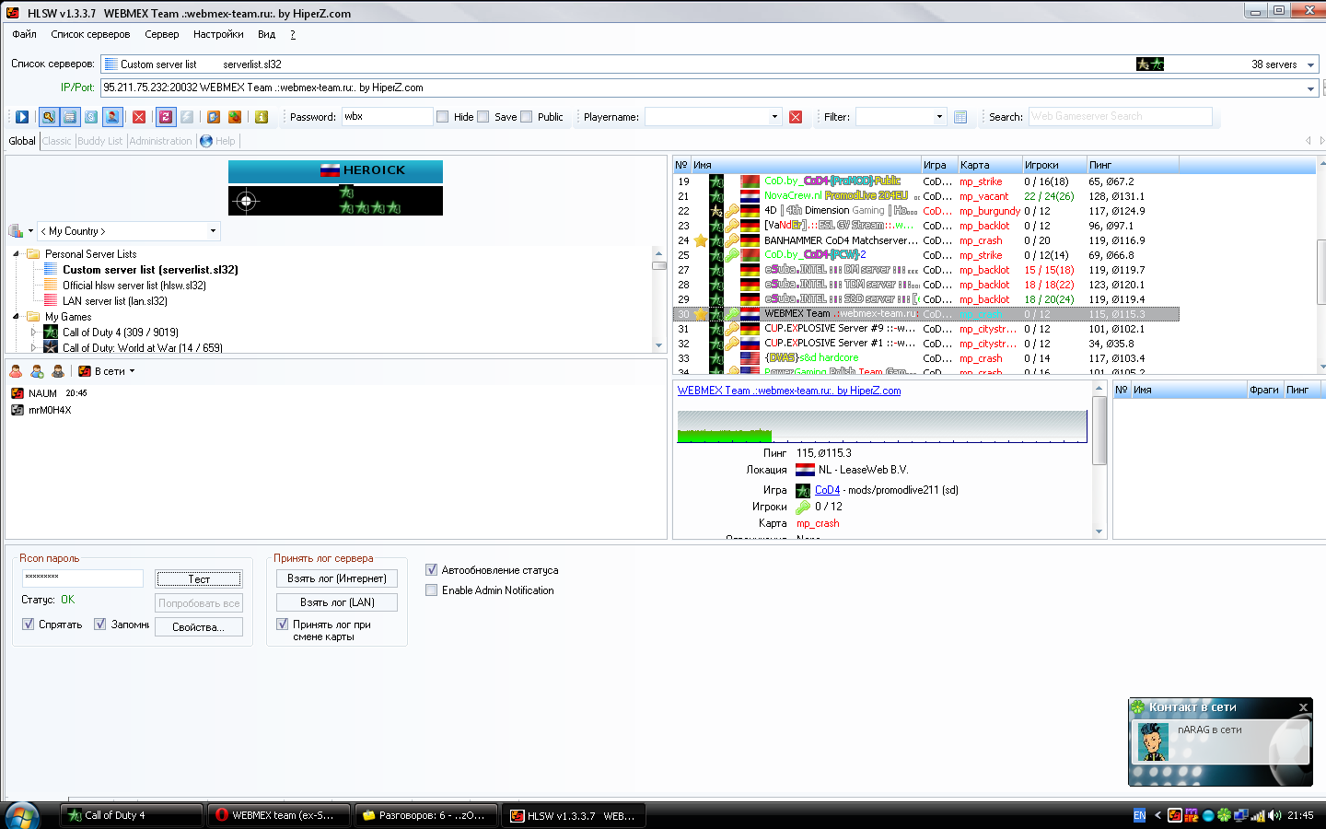Viewport: 1326px width, 829px height.
Task: Toggle the blue list view toolbar icon
Action: (x=69, y=117)
